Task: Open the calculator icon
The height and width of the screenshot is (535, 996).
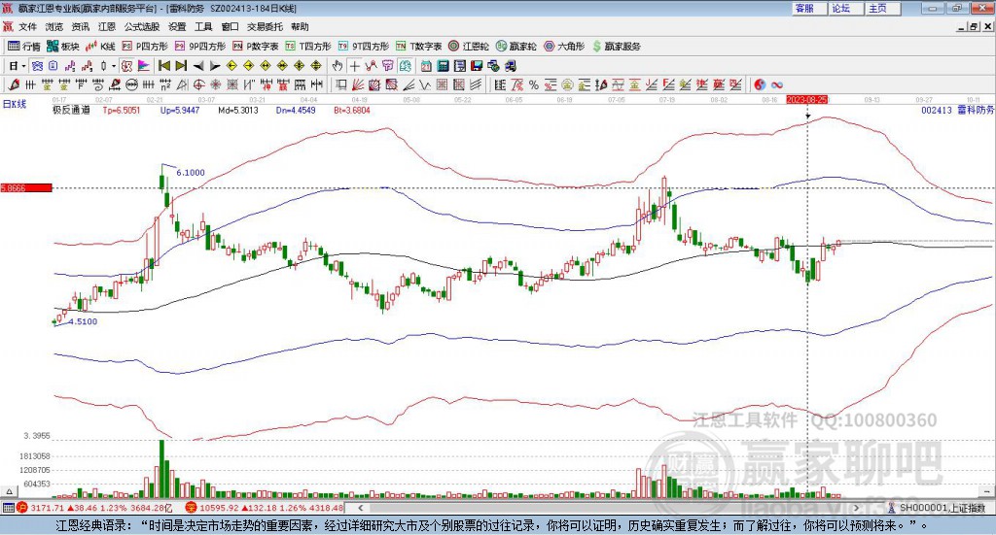Action: pos(443,66)
